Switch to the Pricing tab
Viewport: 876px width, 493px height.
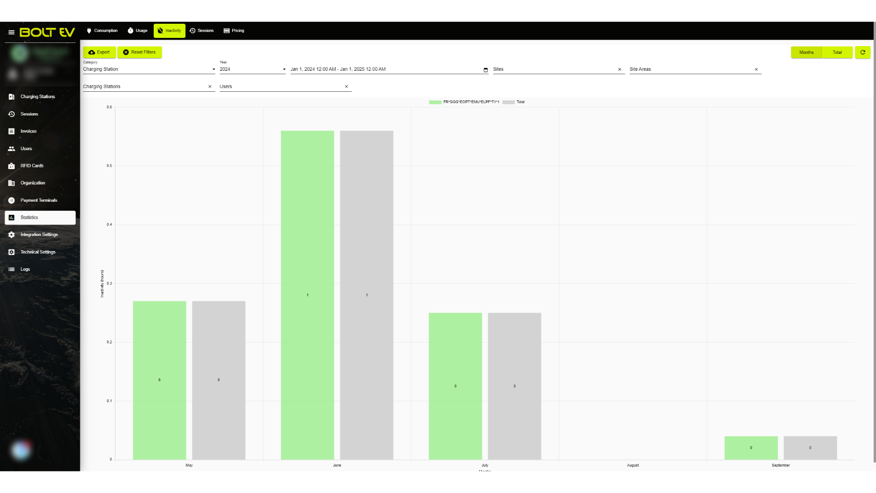(234, 31)
